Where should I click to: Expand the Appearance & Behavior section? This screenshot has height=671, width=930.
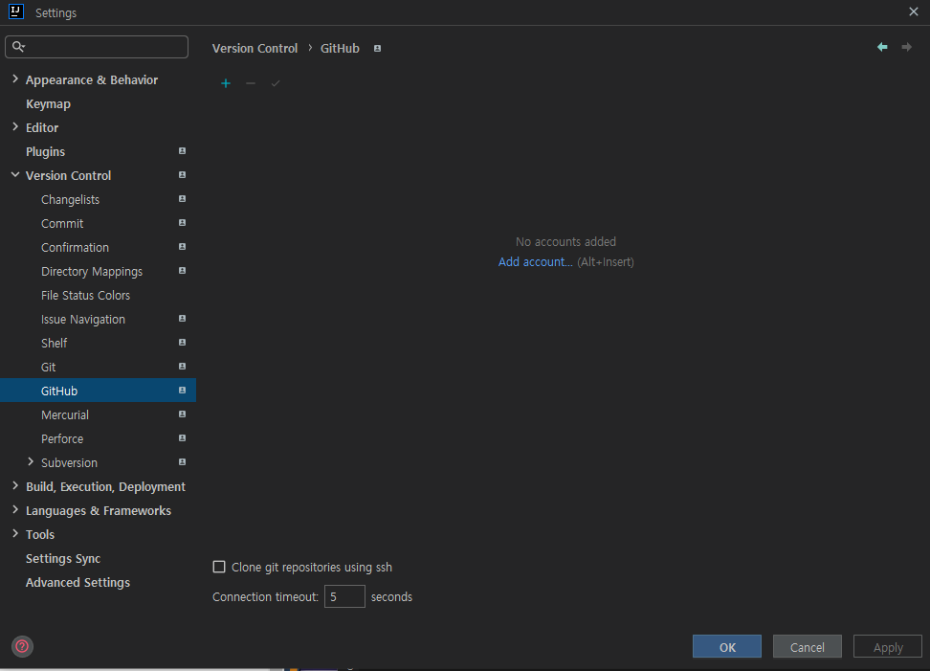click(x=15, y=78)
